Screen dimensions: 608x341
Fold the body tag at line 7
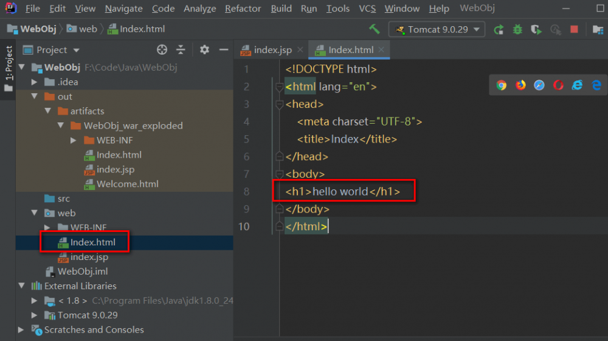pyautogui.click(x=279, y=174)
